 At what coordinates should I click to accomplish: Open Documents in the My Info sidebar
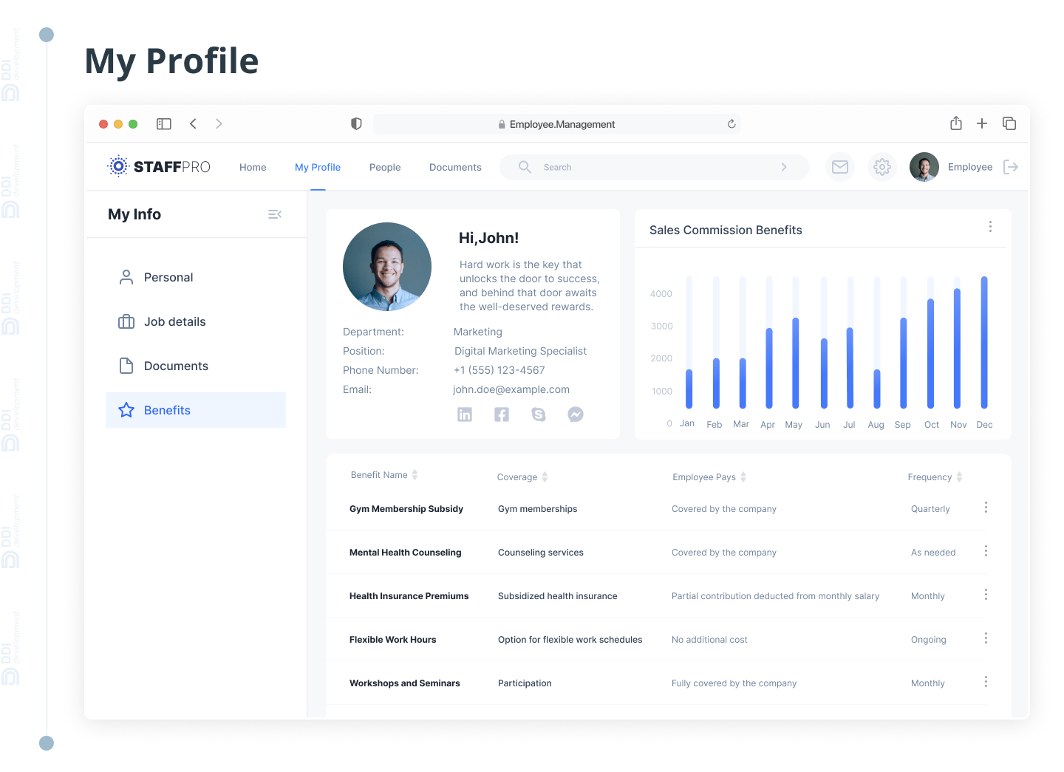[x=196, y=366]
